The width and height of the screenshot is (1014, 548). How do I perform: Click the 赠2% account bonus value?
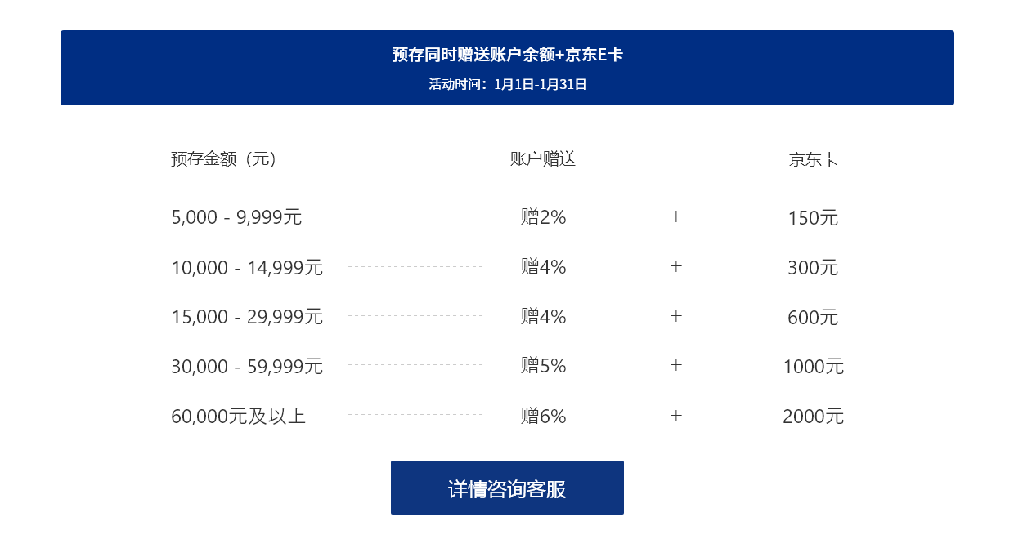pos(543,218)
